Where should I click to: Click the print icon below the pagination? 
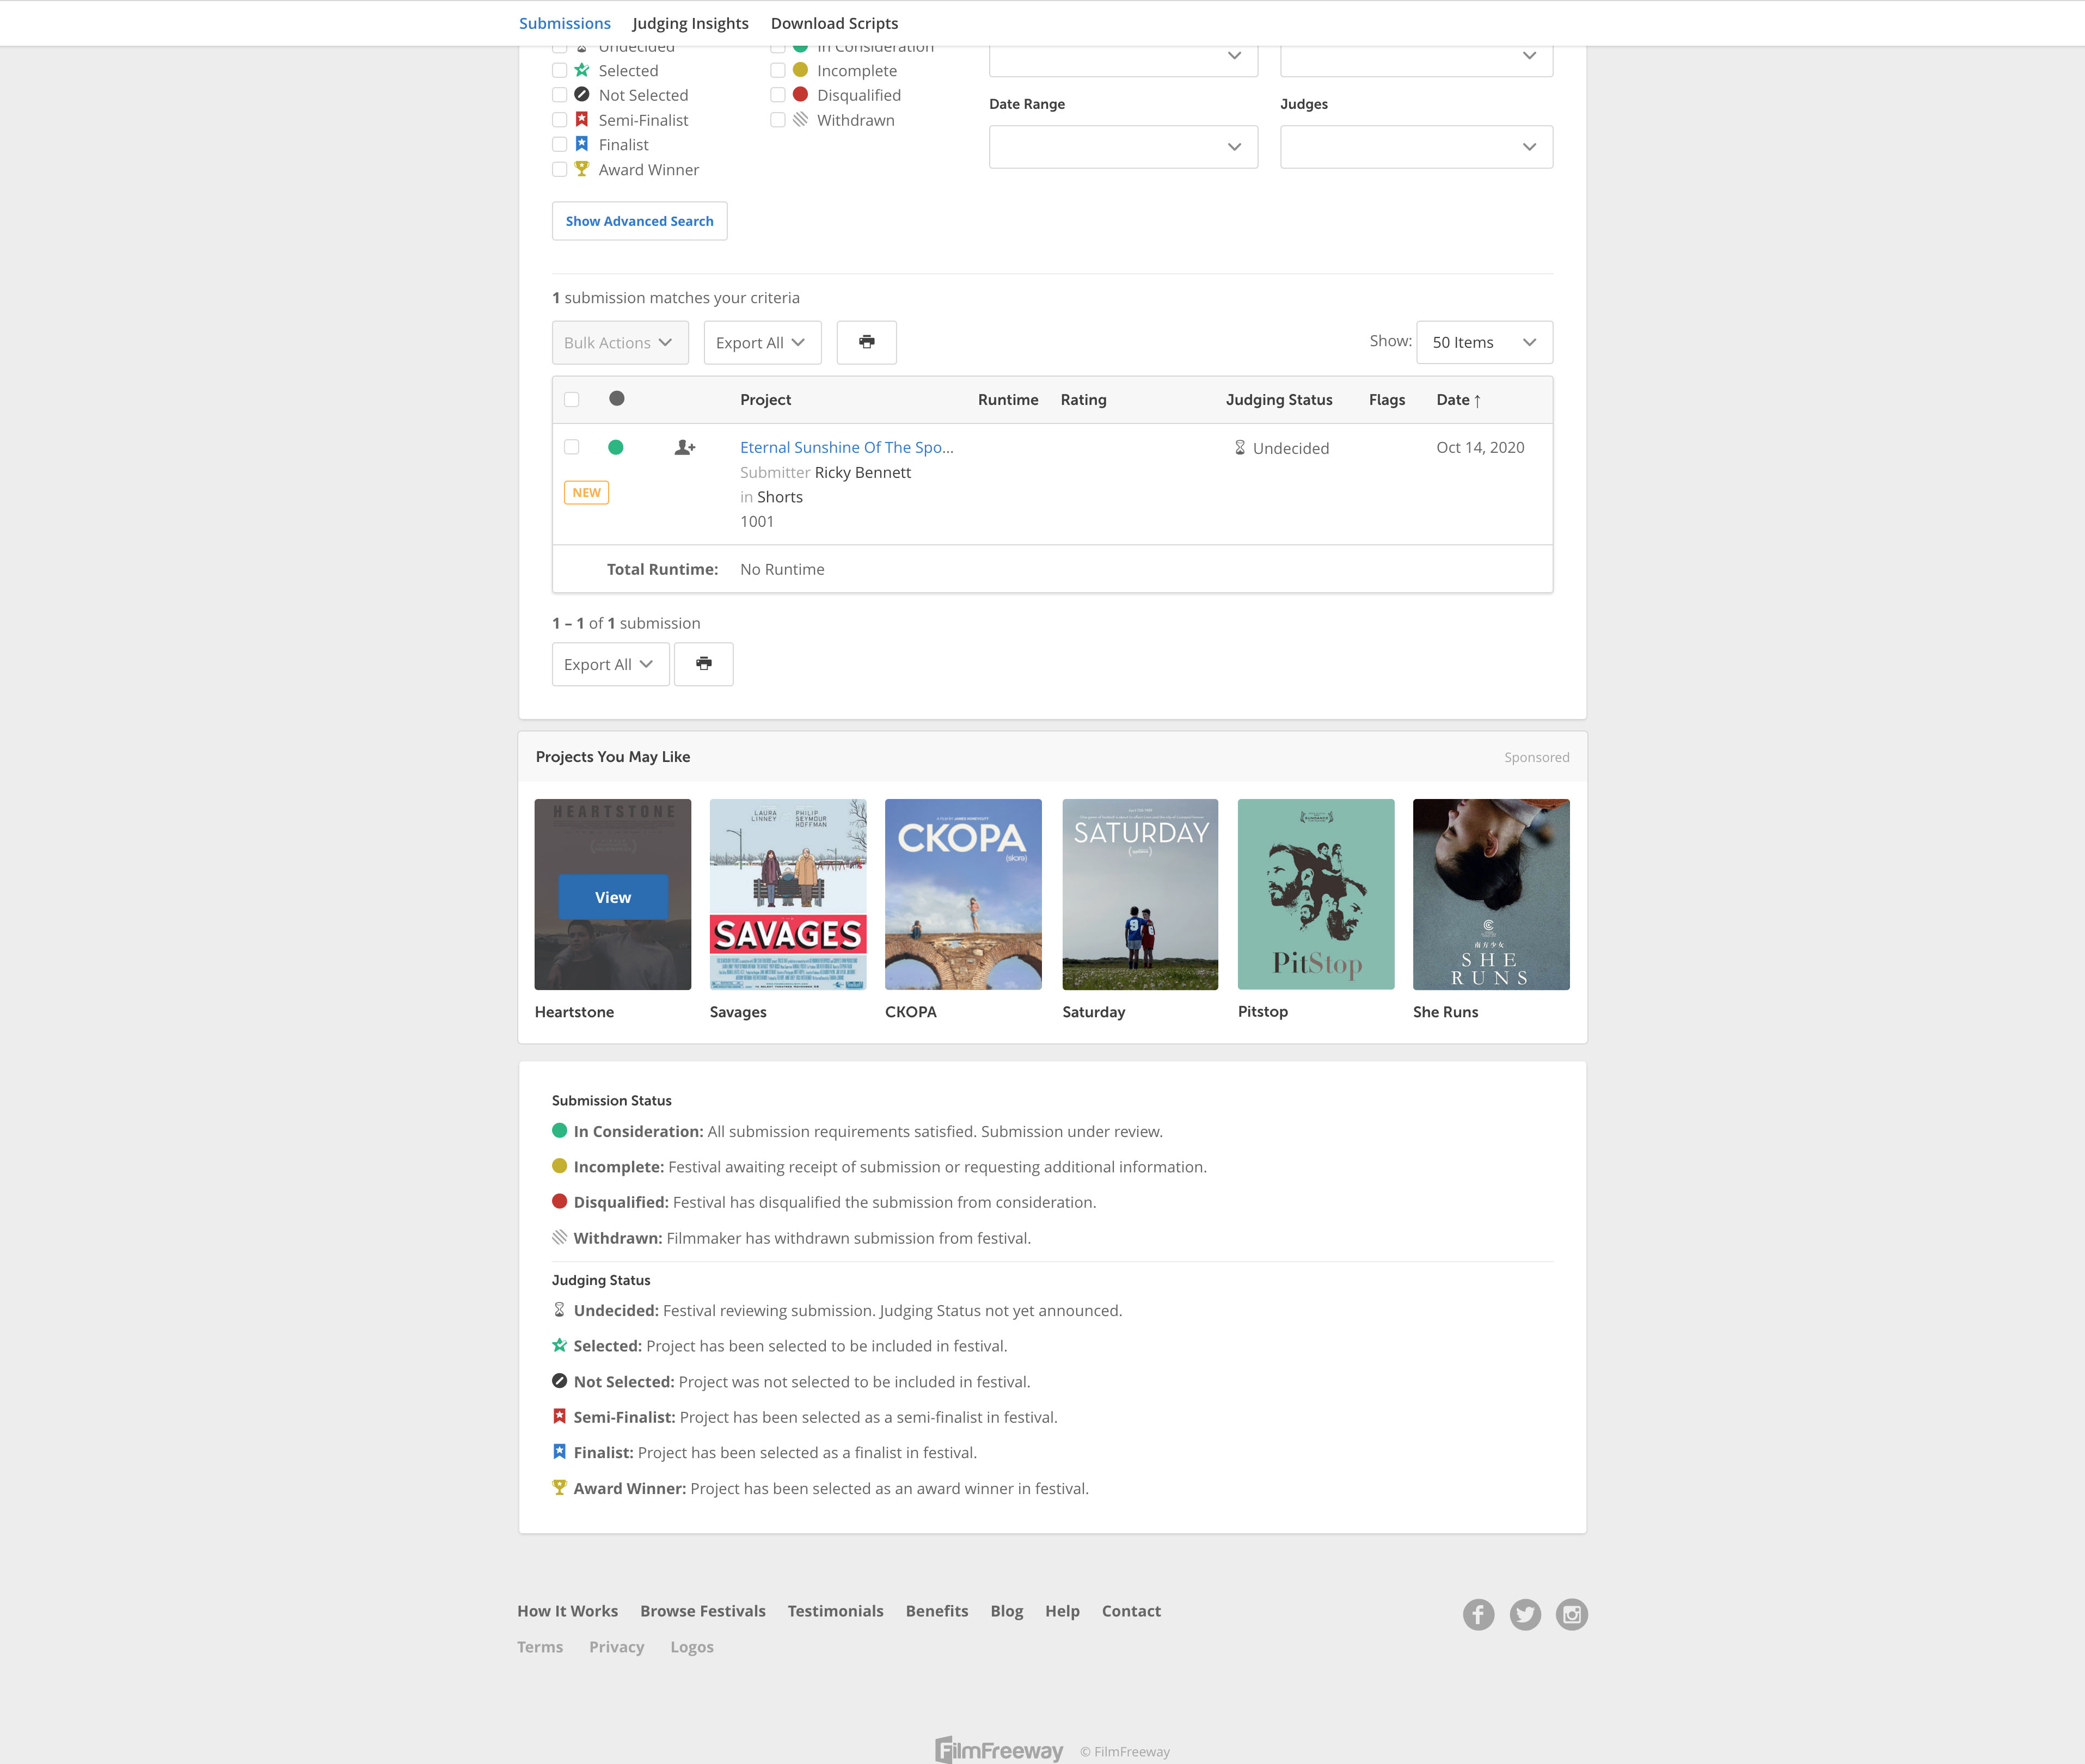[704, 663]
